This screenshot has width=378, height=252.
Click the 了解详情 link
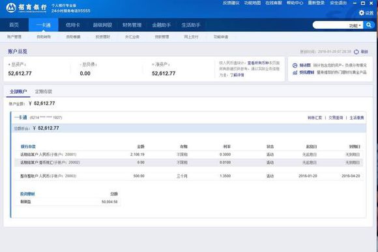click(x=237, y=75)
